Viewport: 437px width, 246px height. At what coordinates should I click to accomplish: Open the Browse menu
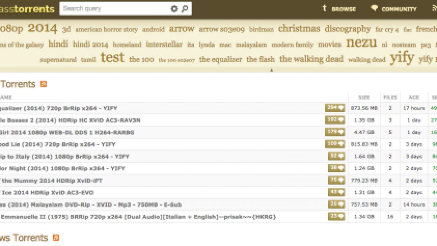[339, 9]
